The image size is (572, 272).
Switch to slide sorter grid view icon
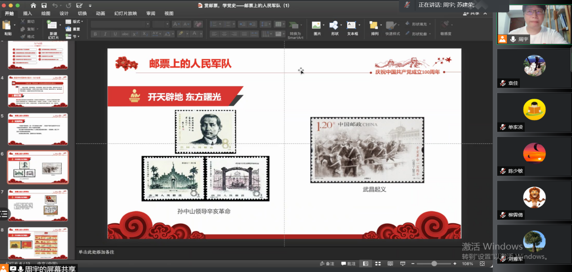coord(378,264)
